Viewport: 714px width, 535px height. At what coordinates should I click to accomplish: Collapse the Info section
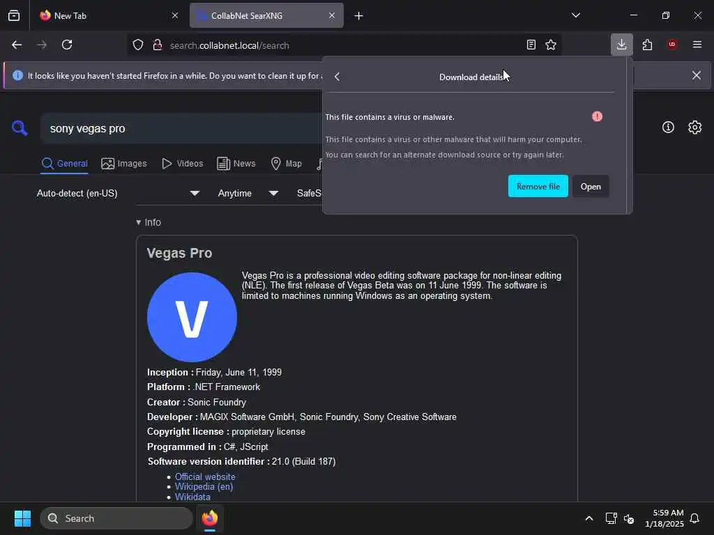click(149, 222)
